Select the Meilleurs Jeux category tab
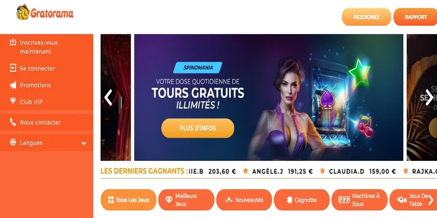 click(x=186, y=200)
